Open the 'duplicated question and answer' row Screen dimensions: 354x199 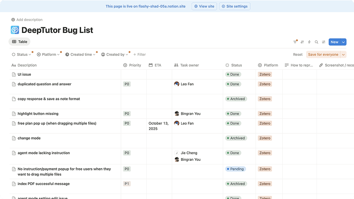click(x=44, y=84)
